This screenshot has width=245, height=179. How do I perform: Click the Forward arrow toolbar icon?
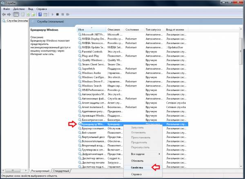[9, 14]
